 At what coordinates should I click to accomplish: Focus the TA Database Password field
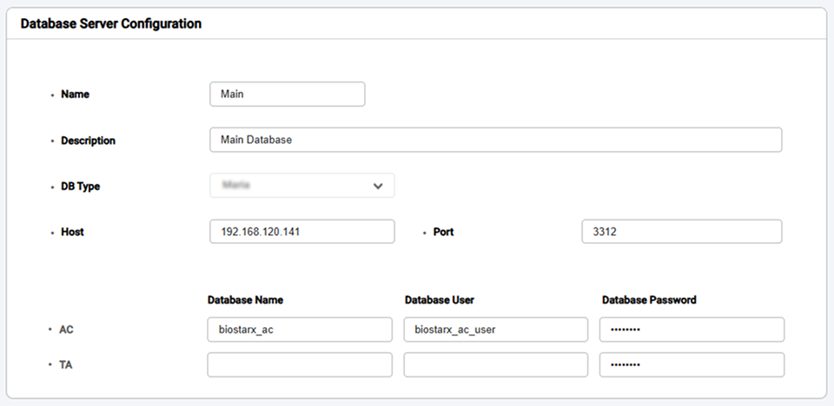[x=692, y=364]
